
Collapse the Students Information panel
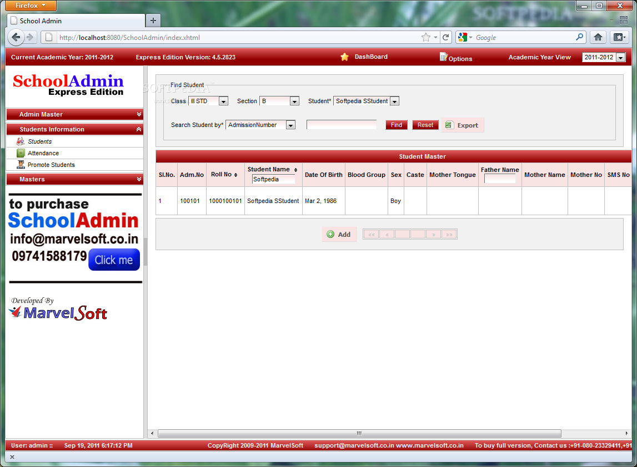click(75, 129)
